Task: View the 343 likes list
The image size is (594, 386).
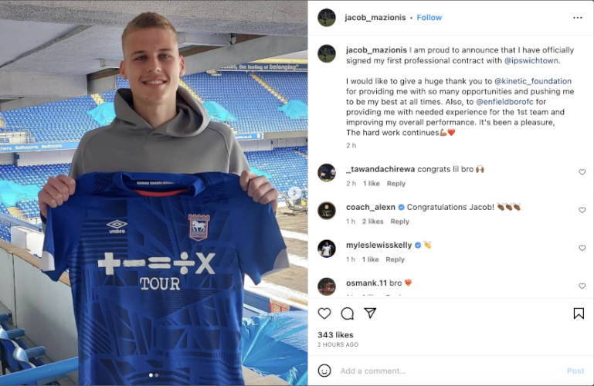Action: coord(335,335)
